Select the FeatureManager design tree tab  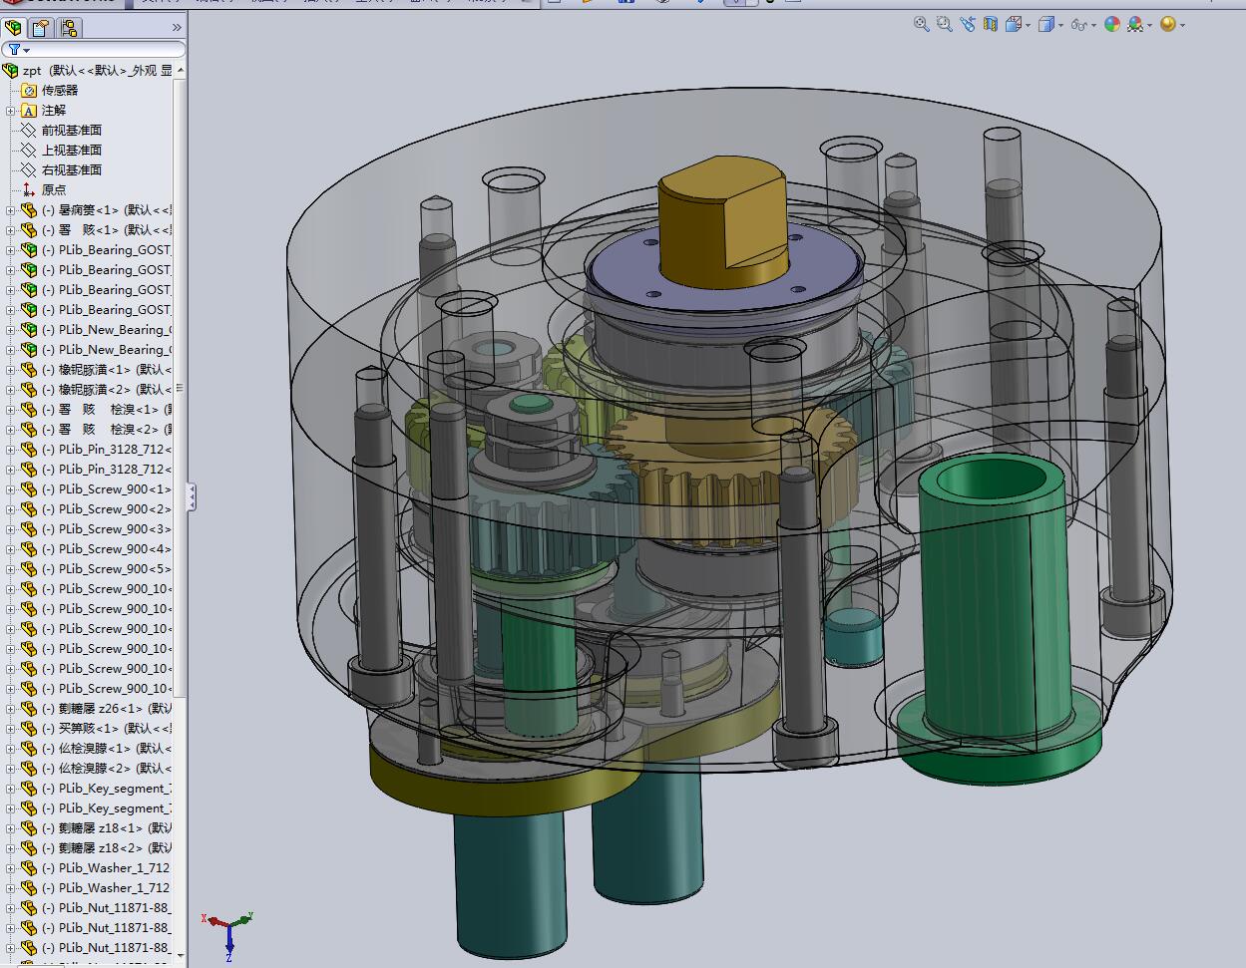13,28
